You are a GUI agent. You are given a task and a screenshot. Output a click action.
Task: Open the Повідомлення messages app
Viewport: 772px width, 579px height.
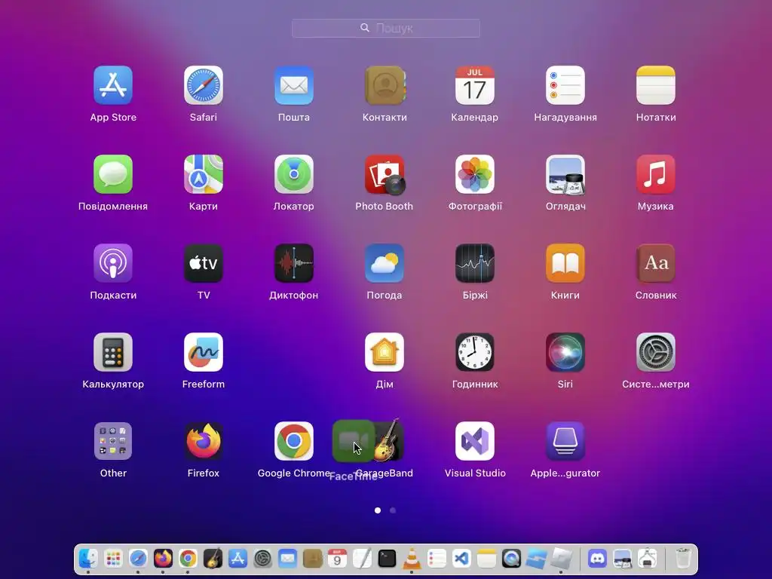click(x=113, y=174)
